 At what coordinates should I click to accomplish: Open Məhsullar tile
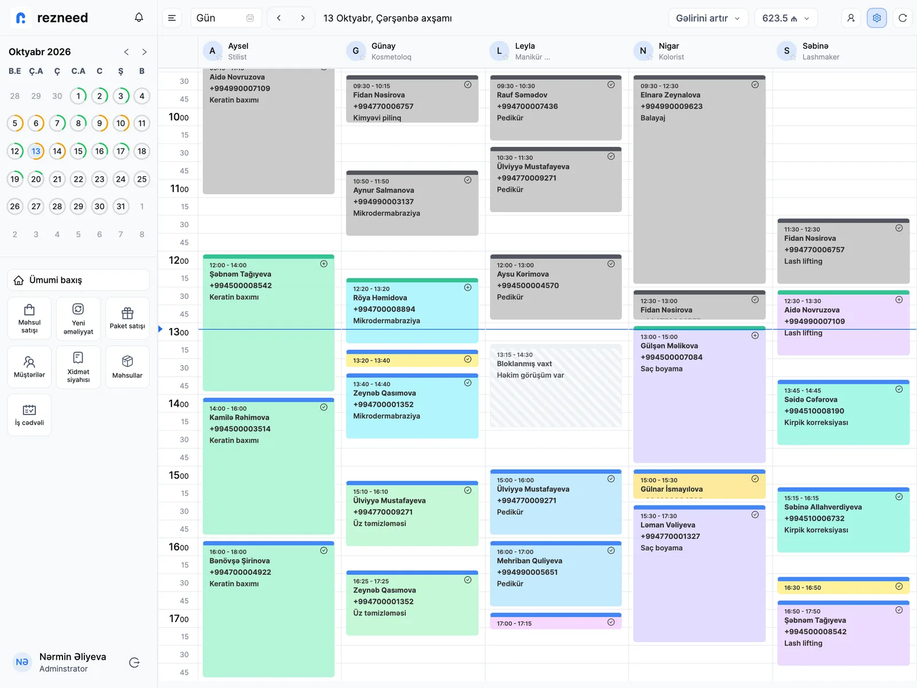[x=127, y=367]
